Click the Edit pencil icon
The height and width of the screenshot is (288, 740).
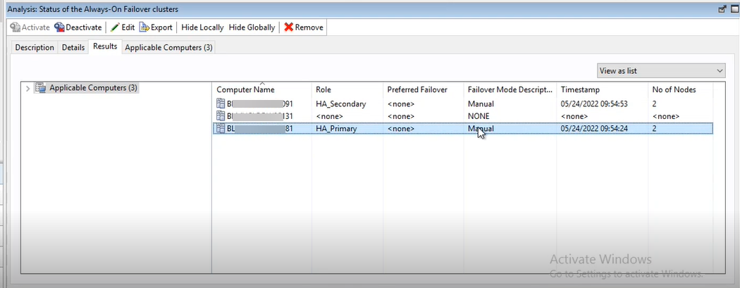(x=115, y=27)
